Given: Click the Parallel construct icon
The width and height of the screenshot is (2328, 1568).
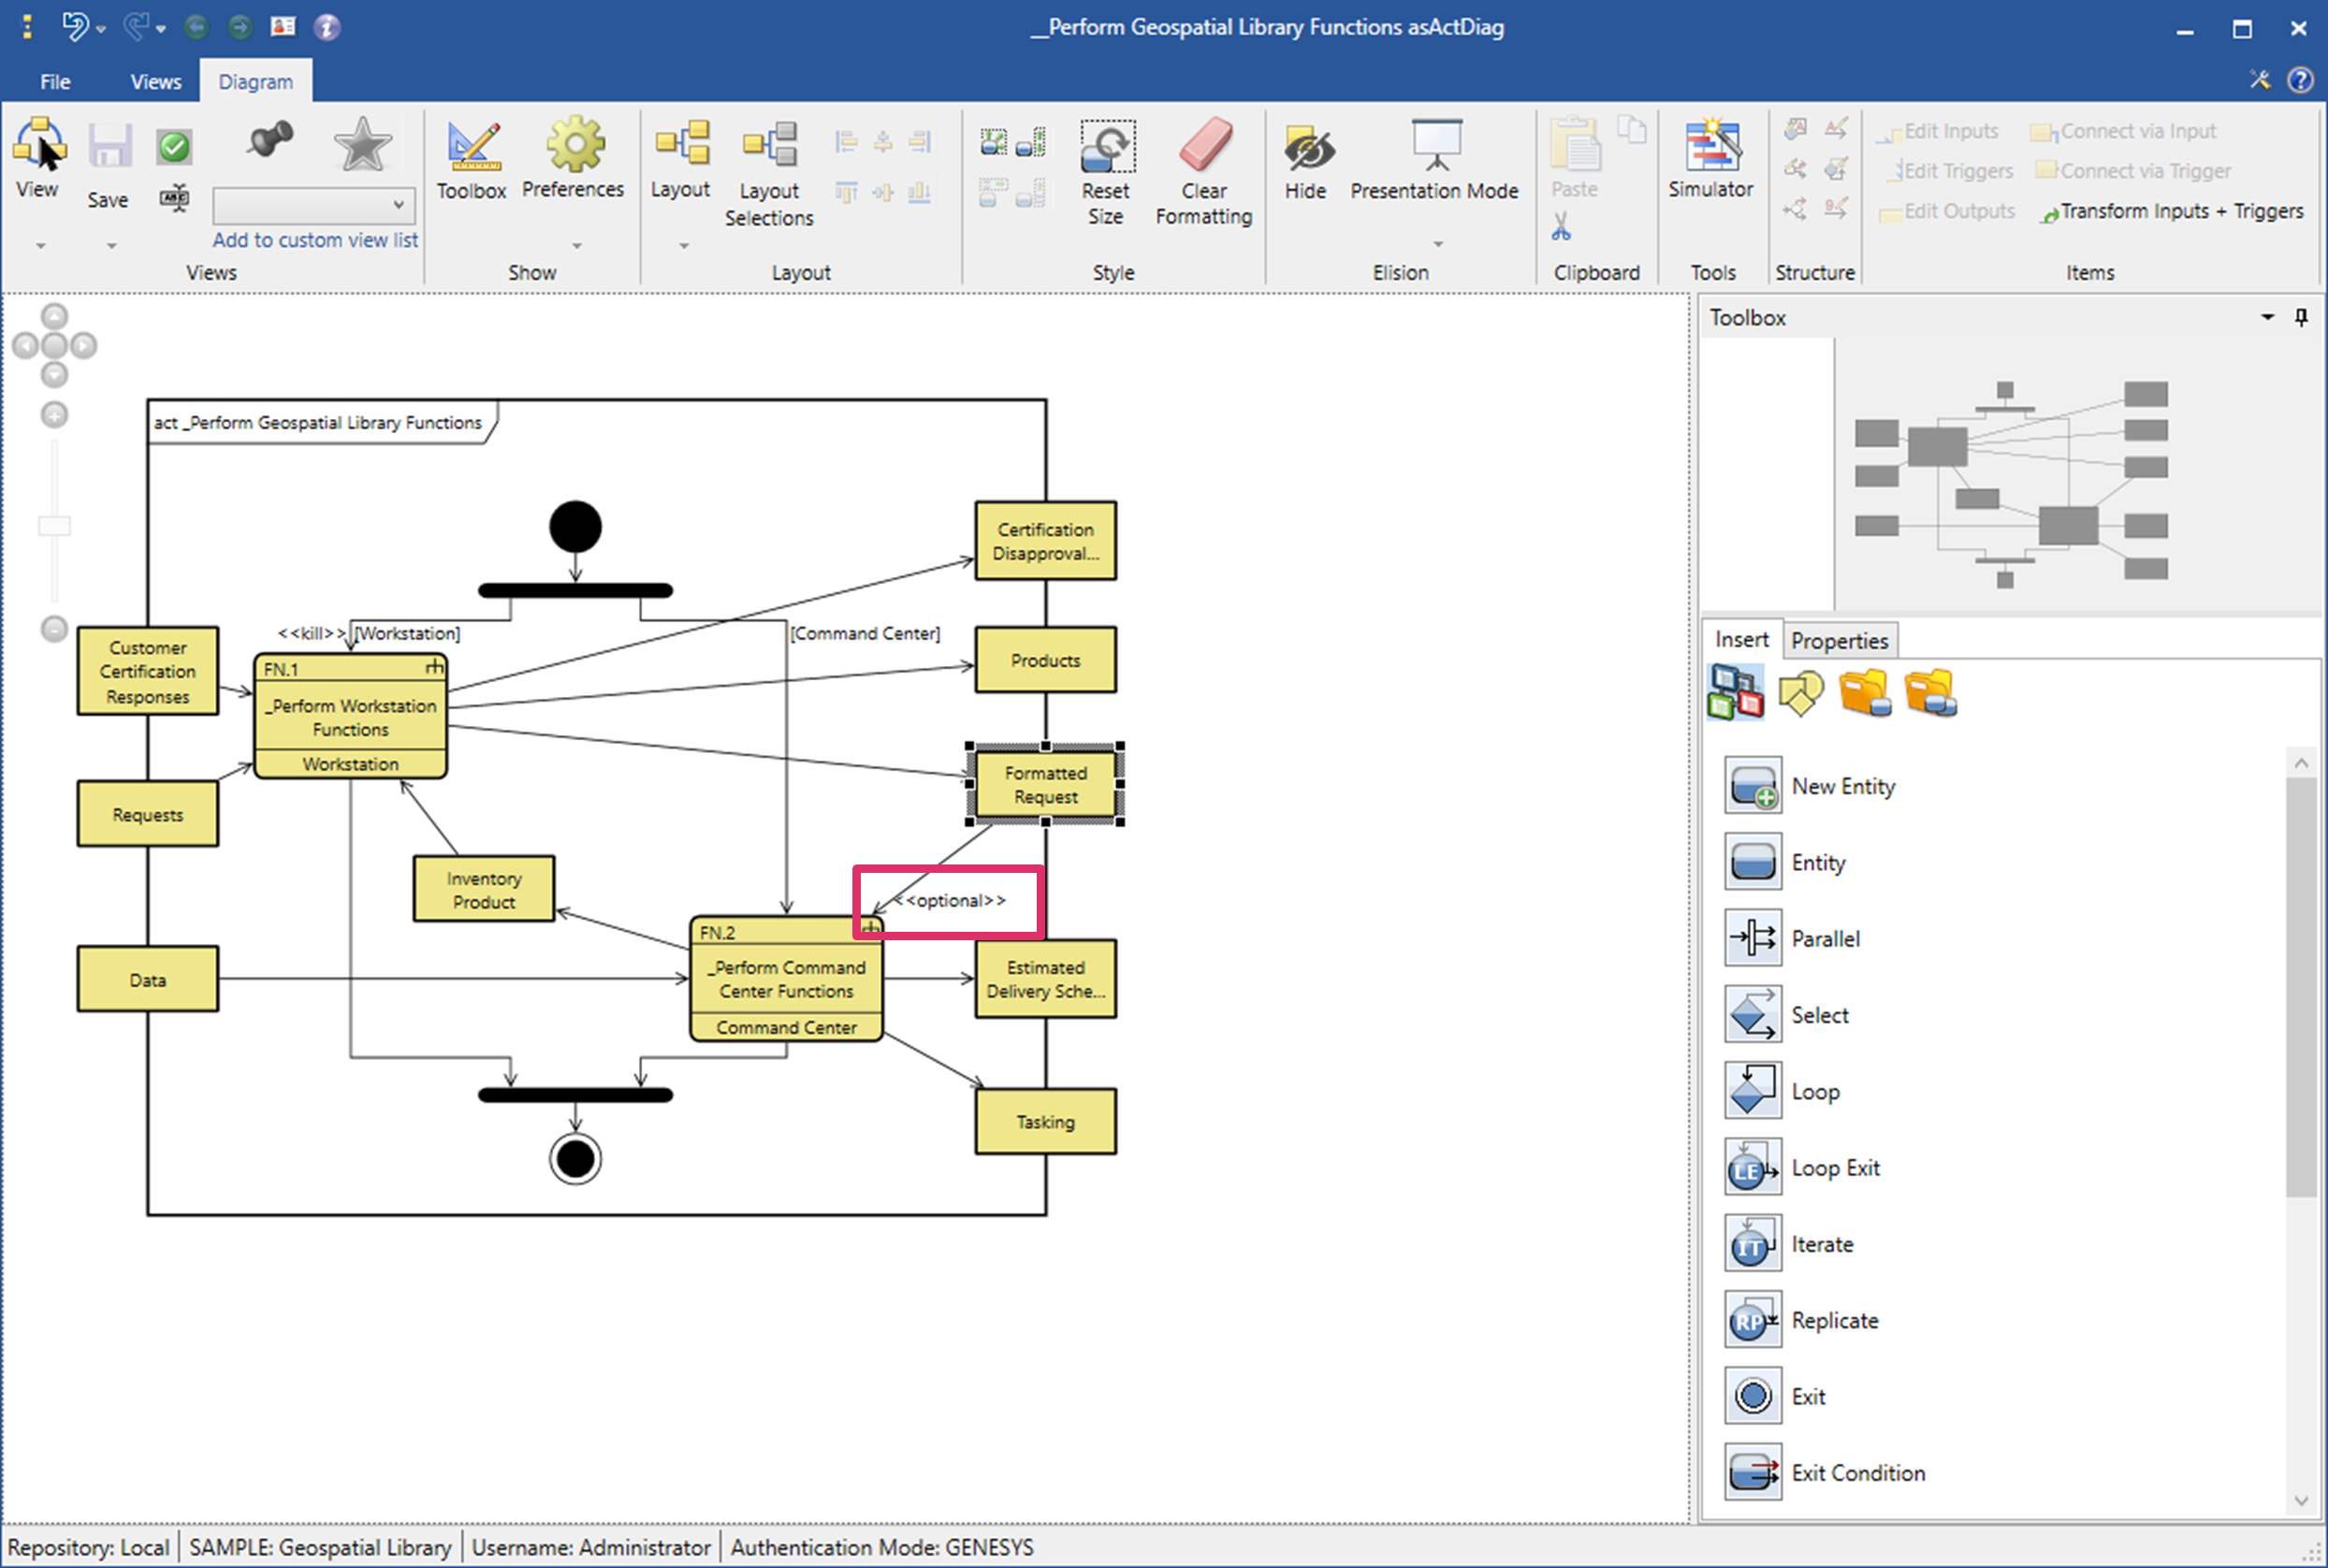Looking at the screenshot, I should coord(1752,938).
